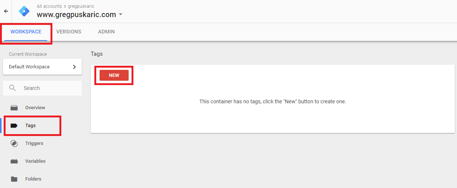Open the gregpuskaric account breadcrumb
This screenshot has height=188, width=457.
click(81, 6)
